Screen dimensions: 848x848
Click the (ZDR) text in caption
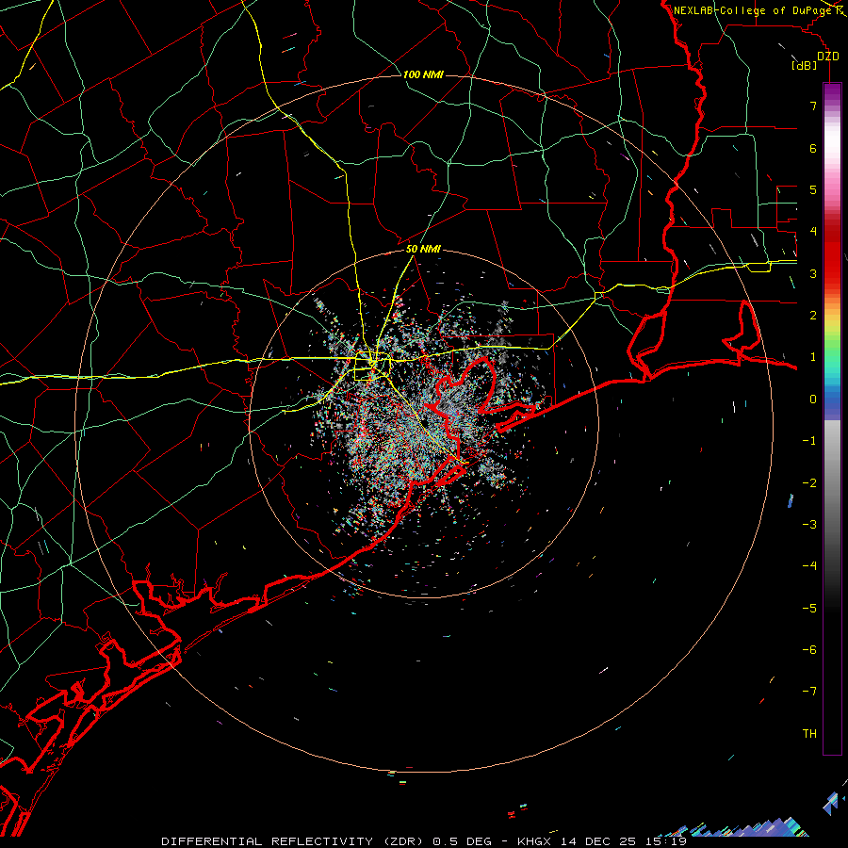click(403, 841)
